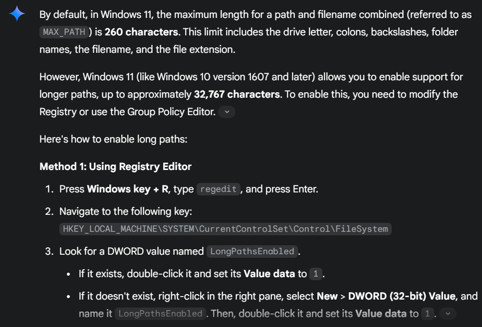
Task: Expand the chevron ending the last bullet
Action: [447, 314]
